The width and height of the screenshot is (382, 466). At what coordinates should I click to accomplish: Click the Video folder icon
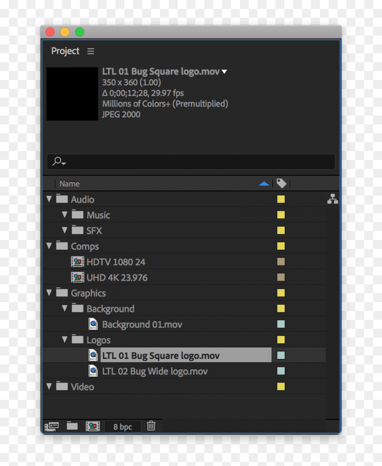[62, 386]
